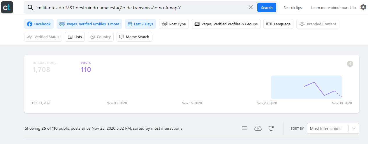Click the info icon in the chart card
Screen dimensions: 368x144
coord(350,64)
